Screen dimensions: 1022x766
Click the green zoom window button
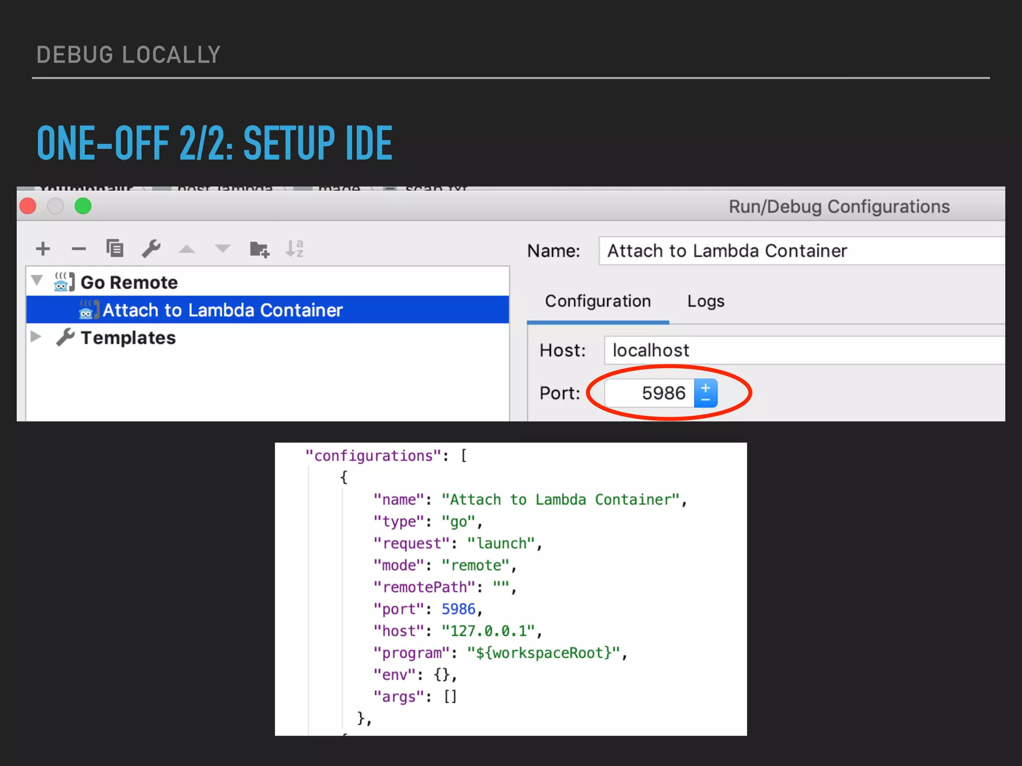click(83, 206)
